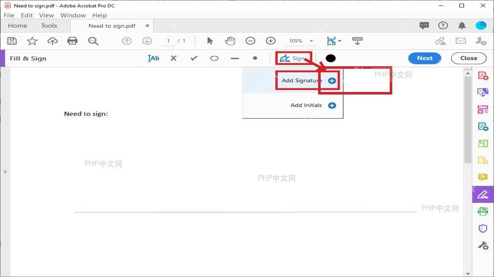Print the document with the printer icon
Viewport: 494px width, 277px height.
pyautogui.click(x=73, y=41)
